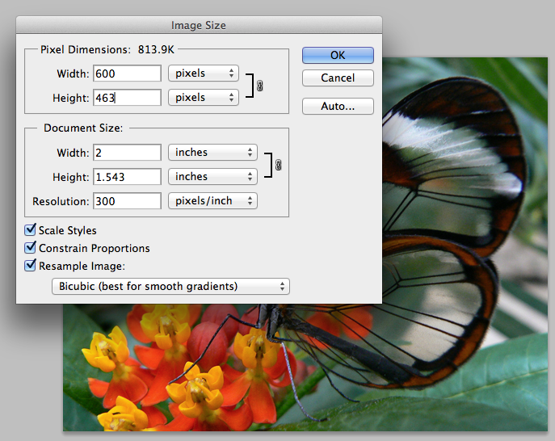Disable the Scale Styles checkbox
This screenshot has height=441, width=555.
tap(31, 231)
